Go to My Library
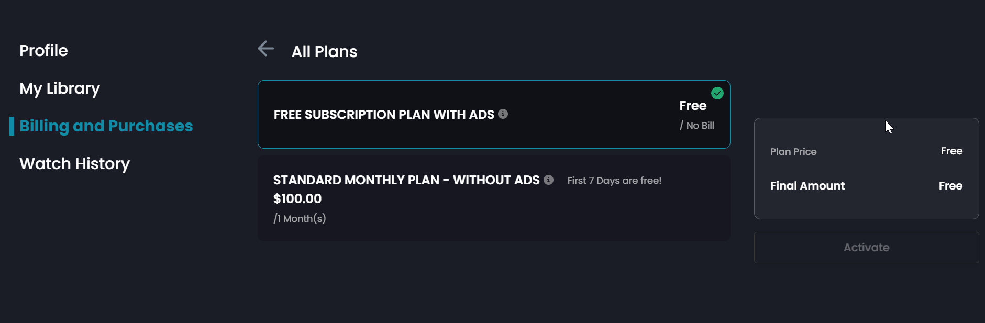The image size is (985, 323). click(60, 88)
